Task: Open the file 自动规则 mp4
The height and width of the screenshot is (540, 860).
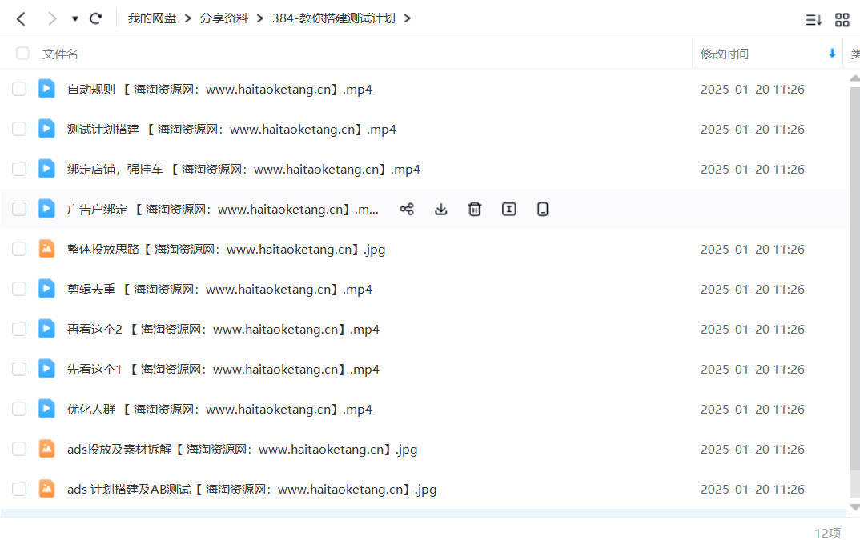Action: 219,90
